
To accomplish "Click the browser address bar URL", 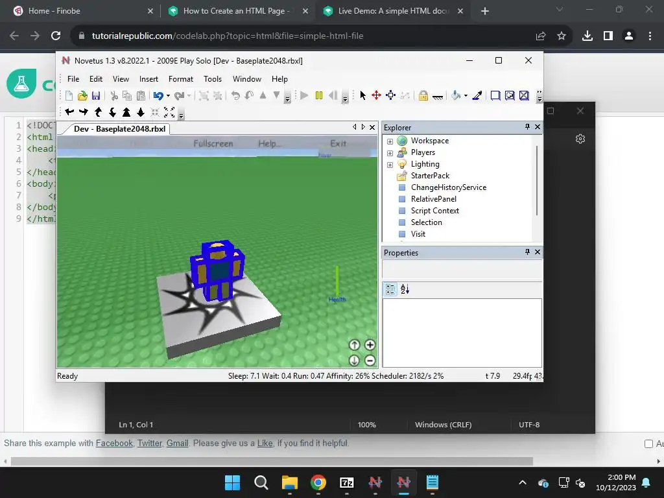I will click(x=228, y=36).
